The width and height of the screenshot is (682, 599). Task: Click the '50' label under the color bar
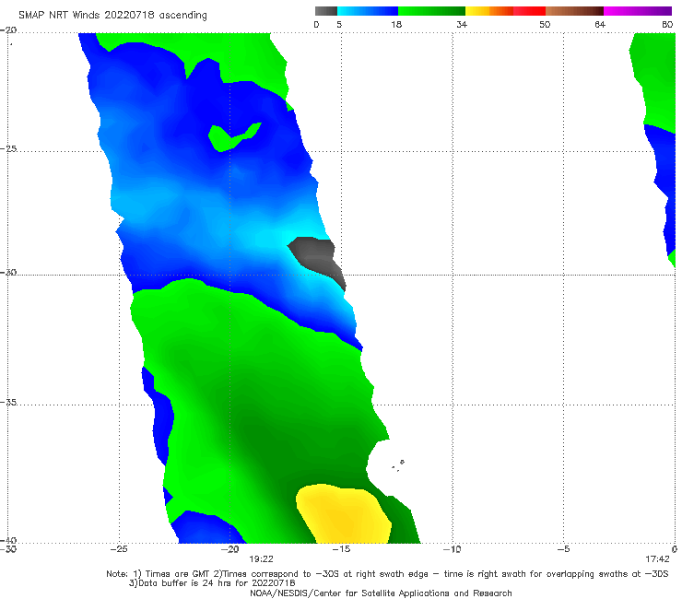pyautogui.click(x=545, y=24)
